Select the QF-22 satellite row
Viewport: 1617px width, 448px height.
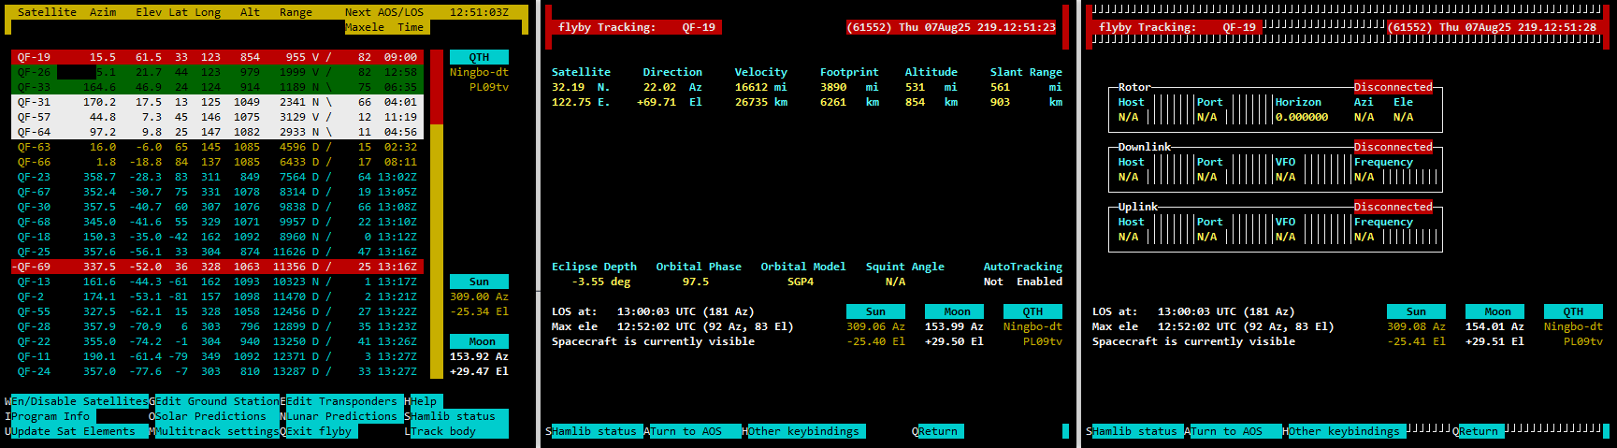(217, 341)
